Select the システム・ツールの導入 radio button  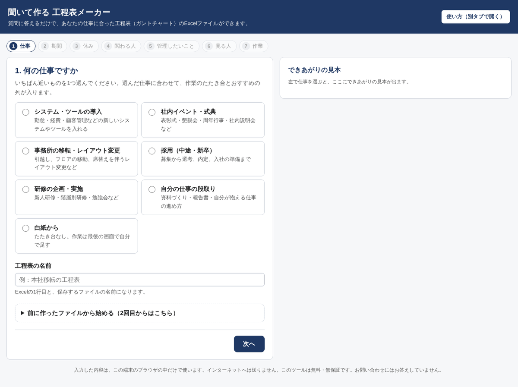(x=26, y=112)
